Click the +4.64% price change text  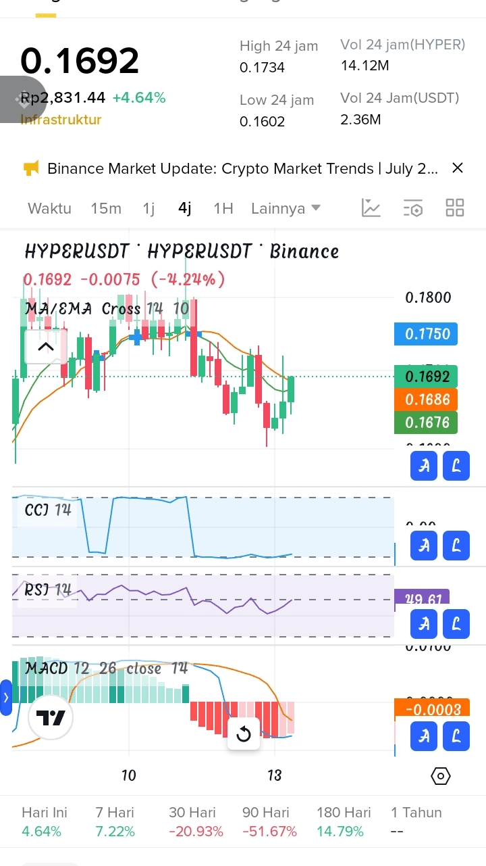[x=139, y=98]
